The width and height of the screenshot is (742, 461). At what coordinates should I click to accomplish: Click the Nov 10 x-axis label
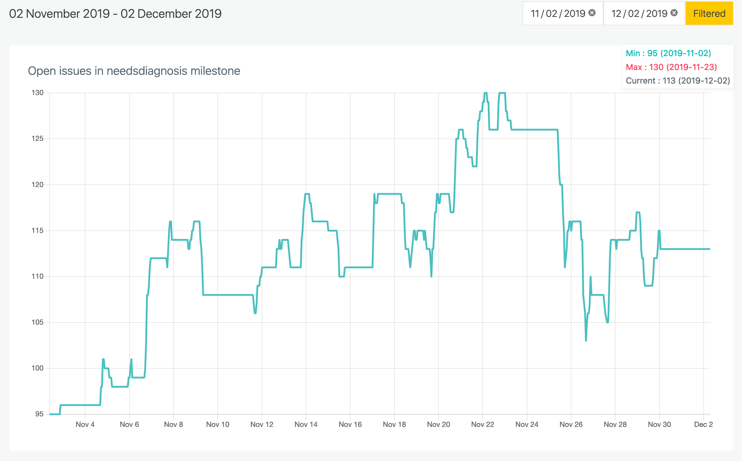point(218,424)
